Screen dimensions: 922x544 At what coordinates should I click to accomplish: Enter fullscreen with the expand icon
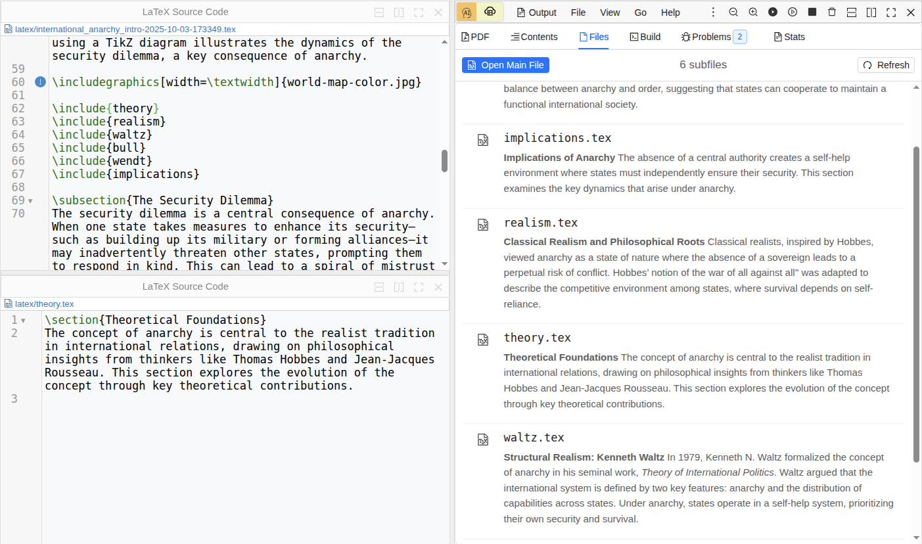(891, 12)
